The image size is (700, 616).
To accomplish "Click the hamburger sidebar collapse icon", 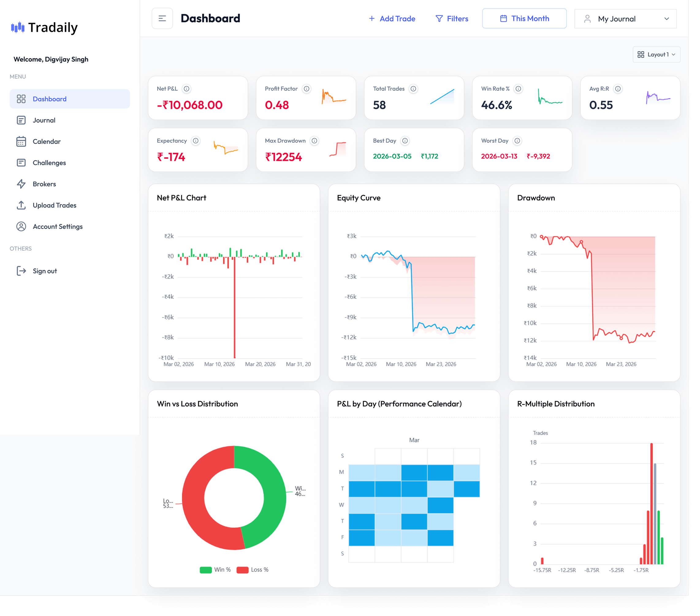I will tap(162, 18).
